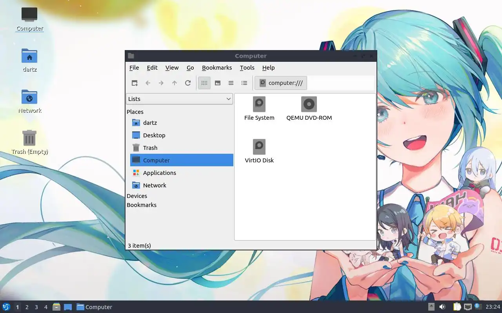Switch to detailed list view
The image size is (502, 313).
(244, 83)
